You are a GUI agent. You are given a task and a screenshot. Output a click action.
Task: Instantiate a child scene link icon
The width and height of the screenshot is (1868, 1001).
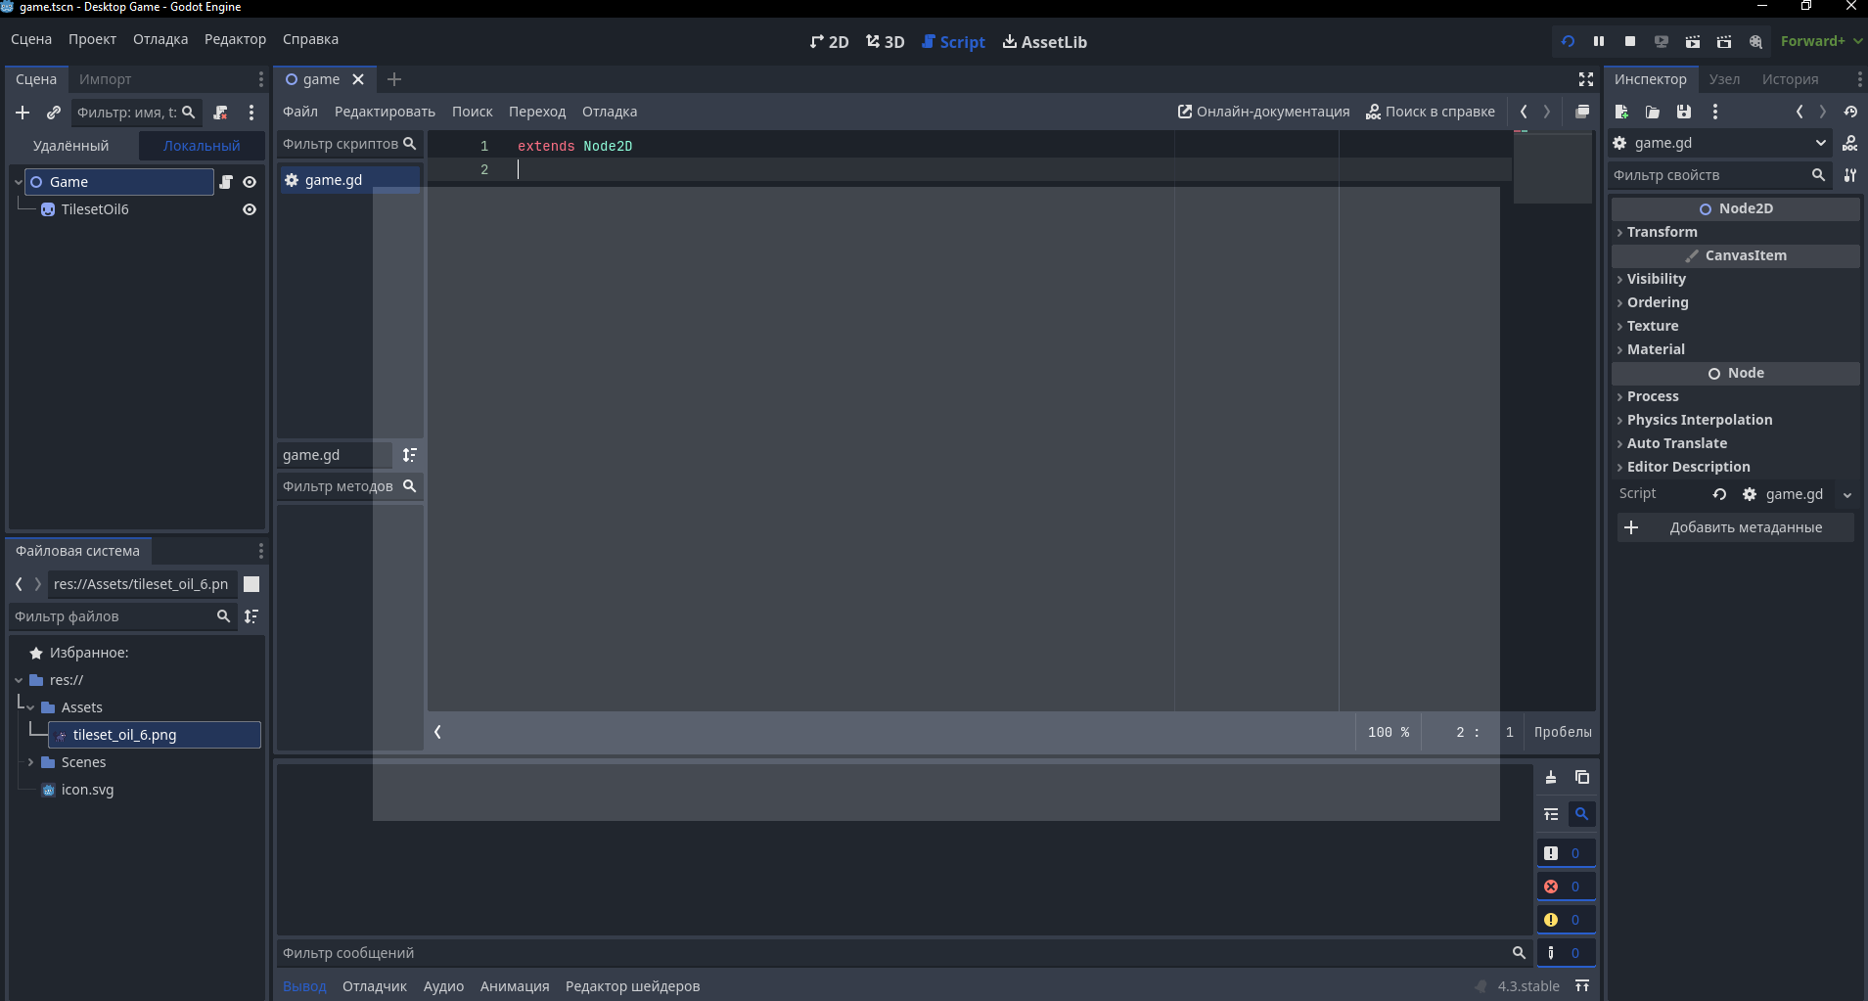pos(54,113)
